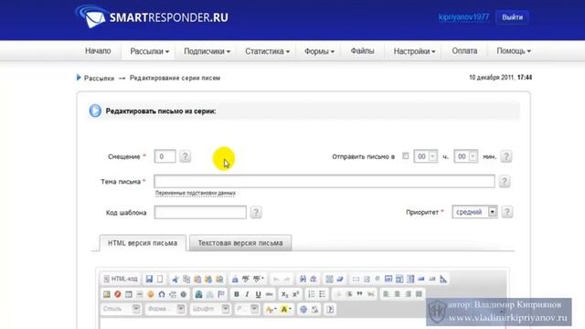Viewport: 585px width, 329px height.
Task: Open HTML source code view in editor
Action: click(120, 279)
